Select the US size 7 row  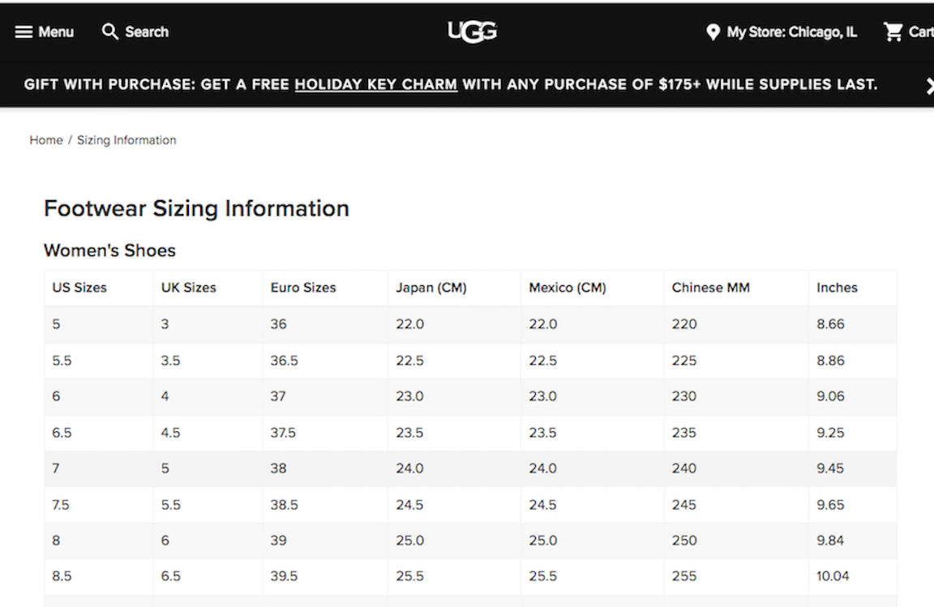[x=470, y=468]
